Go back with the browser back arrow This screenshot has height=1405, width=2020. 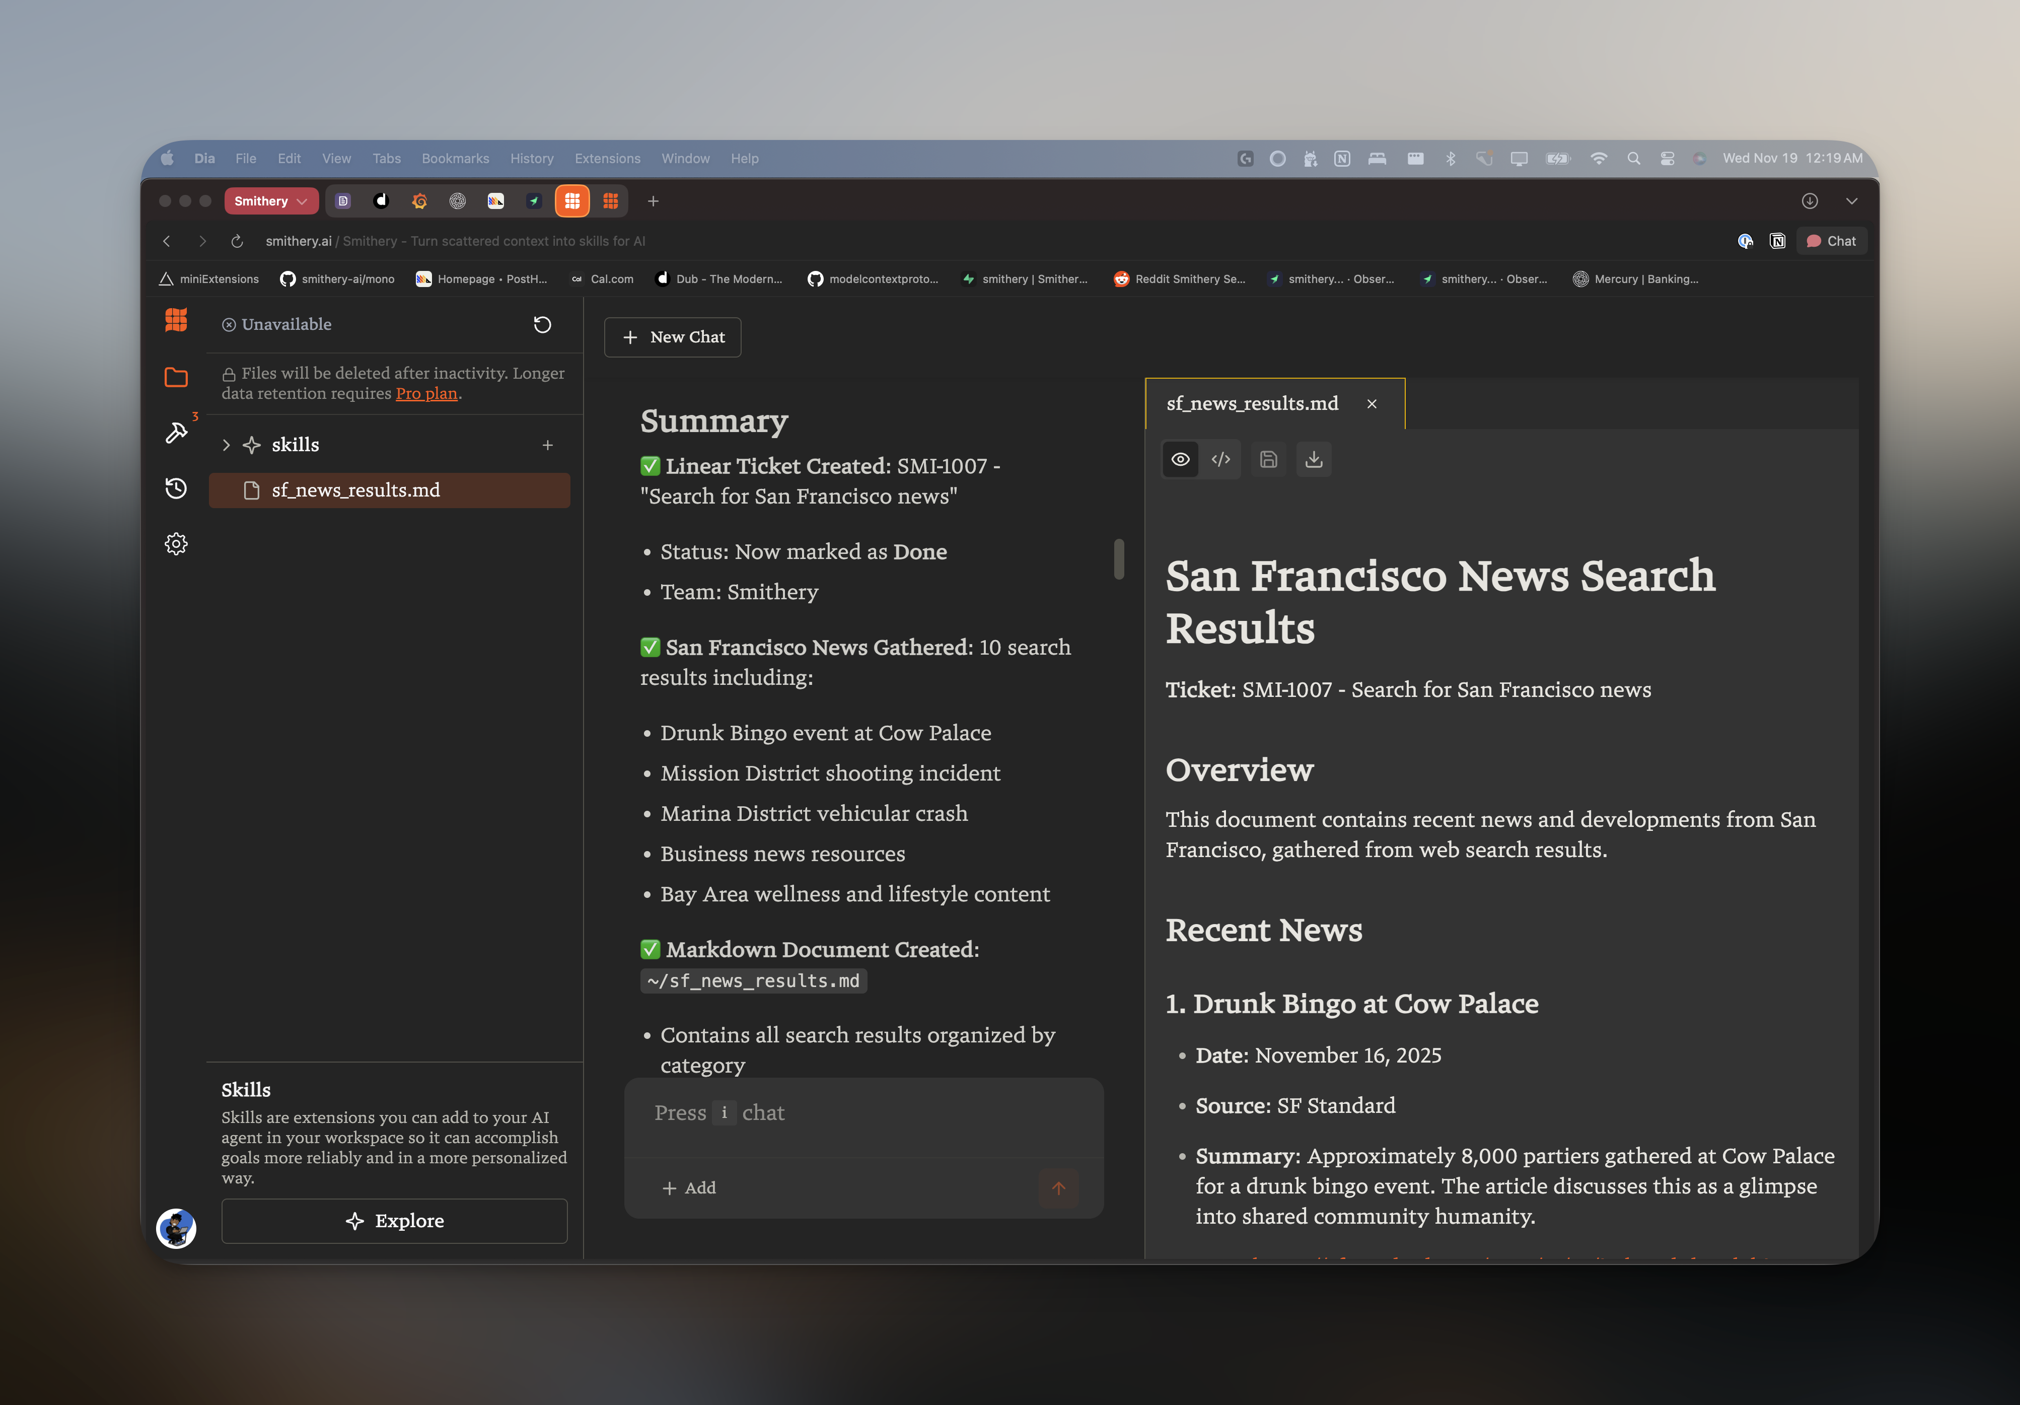coord(167,241)
